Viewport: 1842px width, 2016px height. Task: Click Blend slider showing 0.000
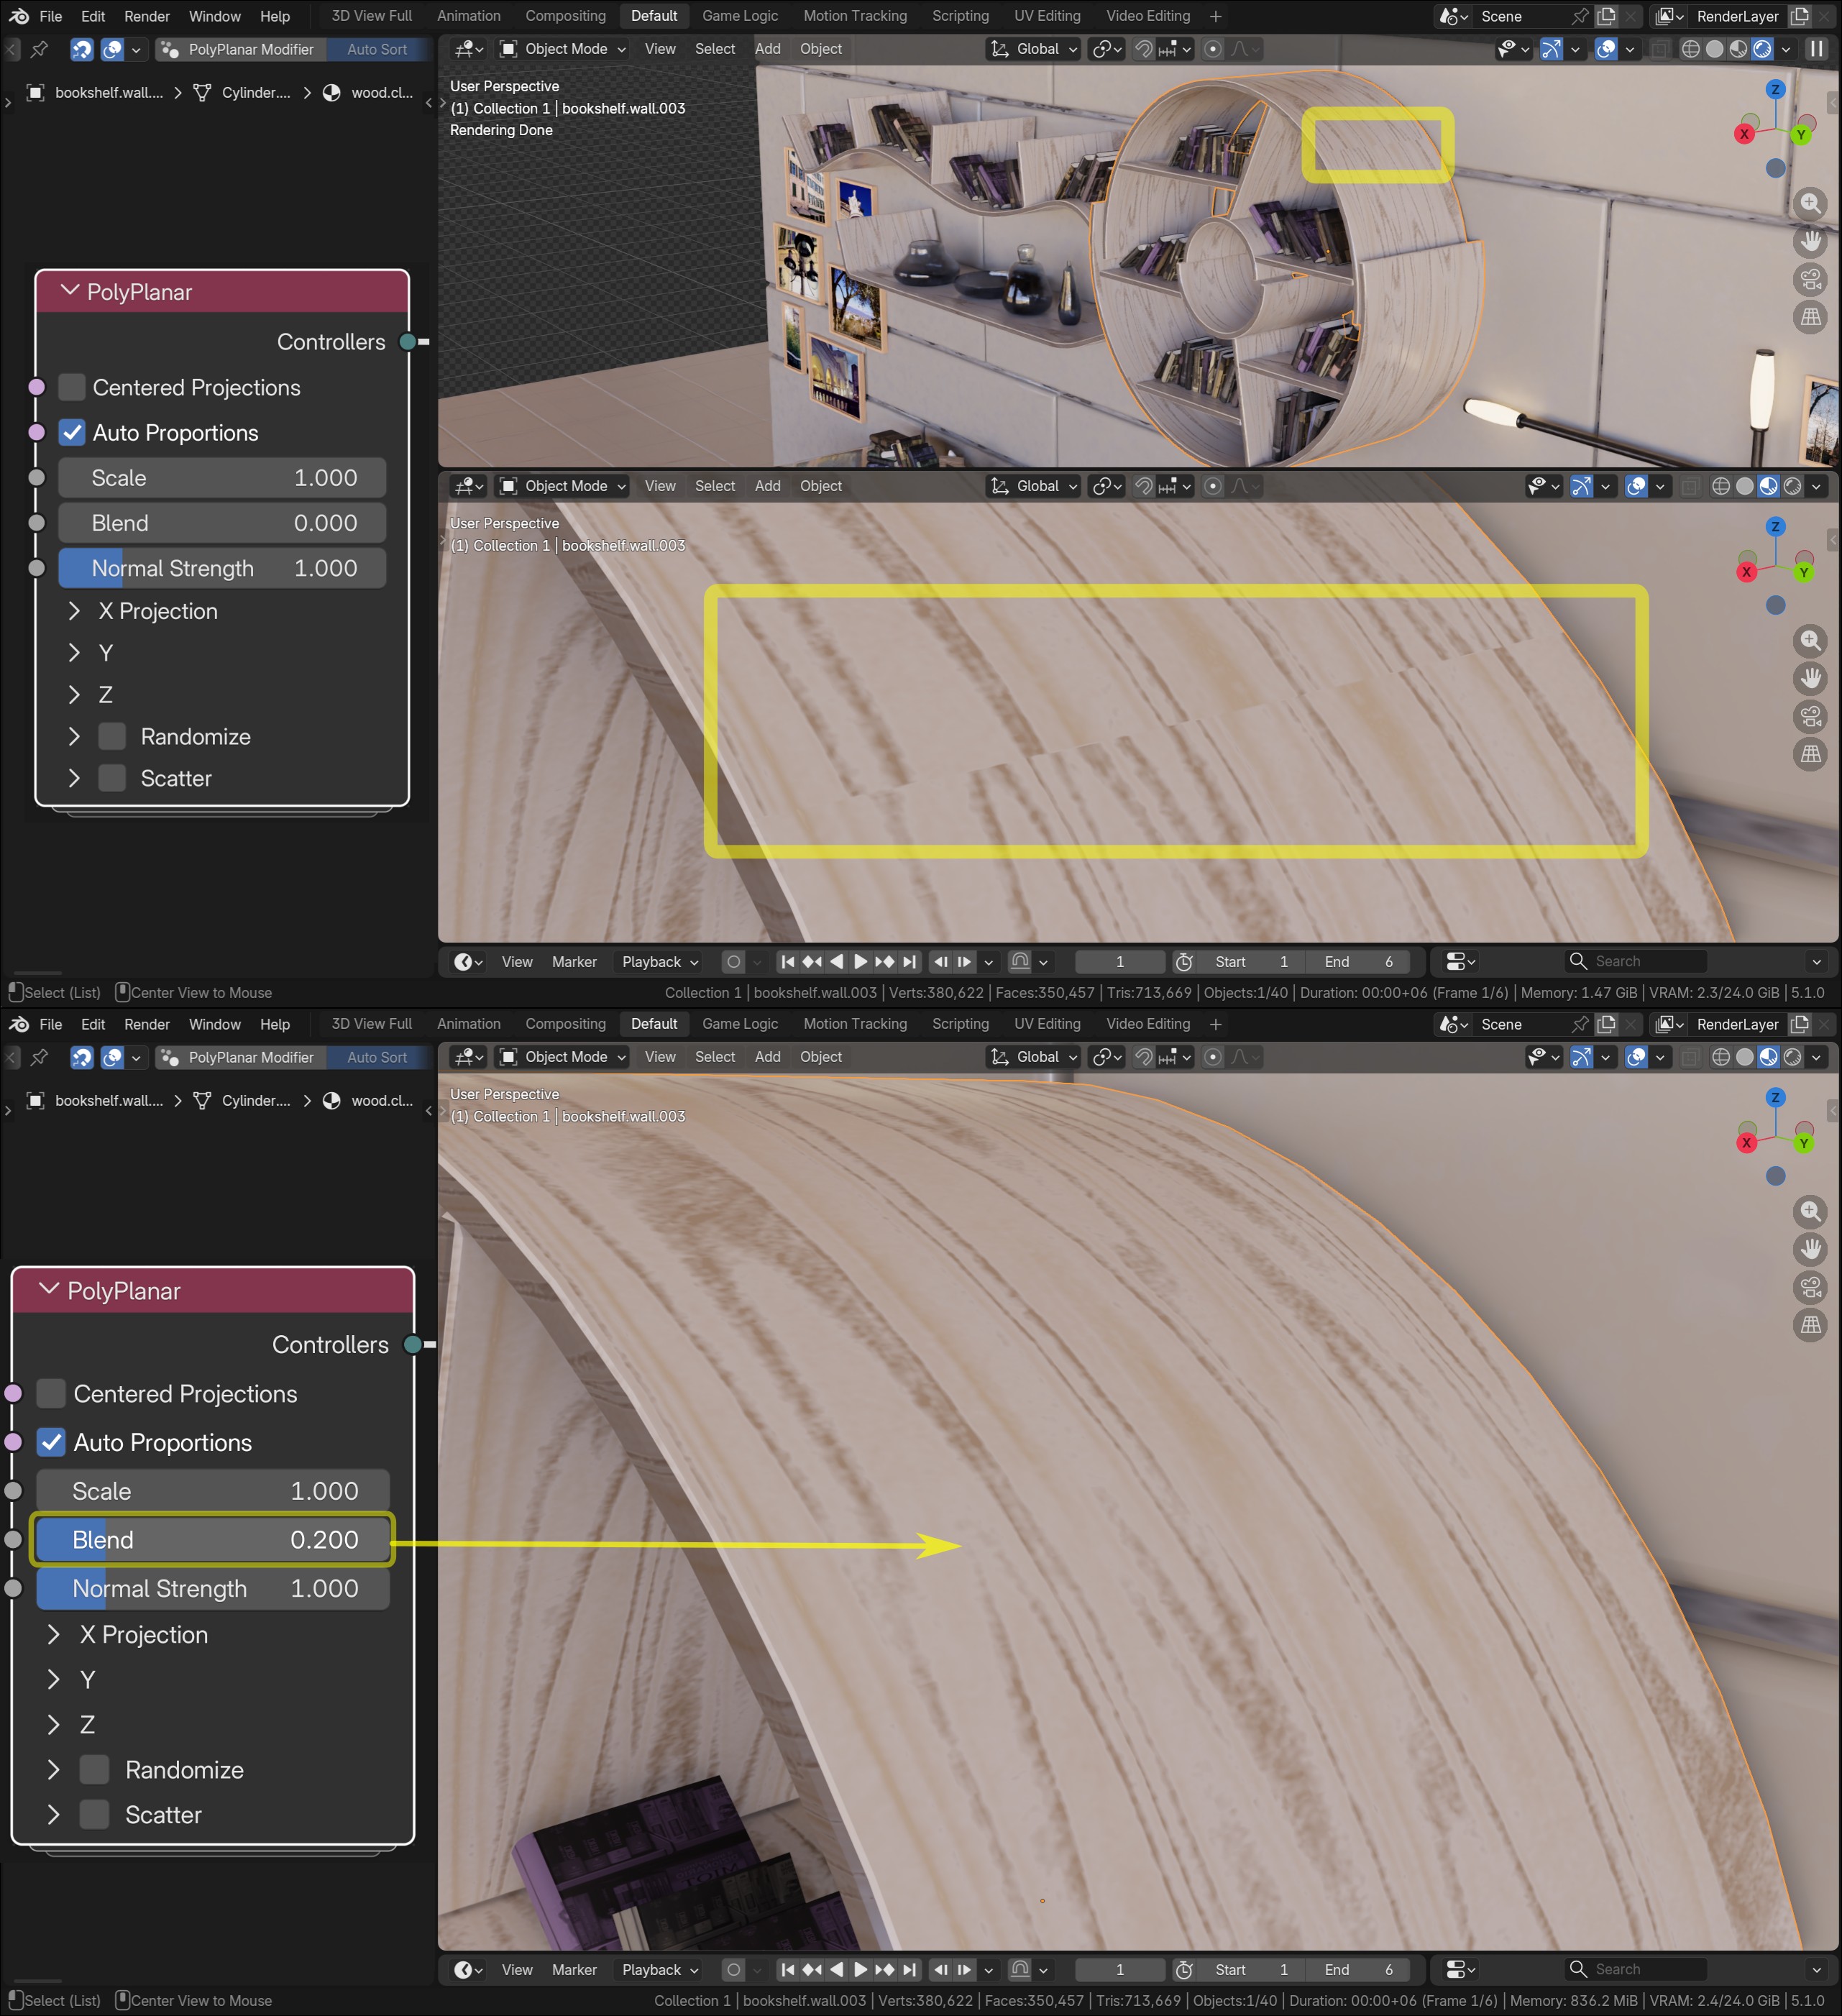coord(222,523)
